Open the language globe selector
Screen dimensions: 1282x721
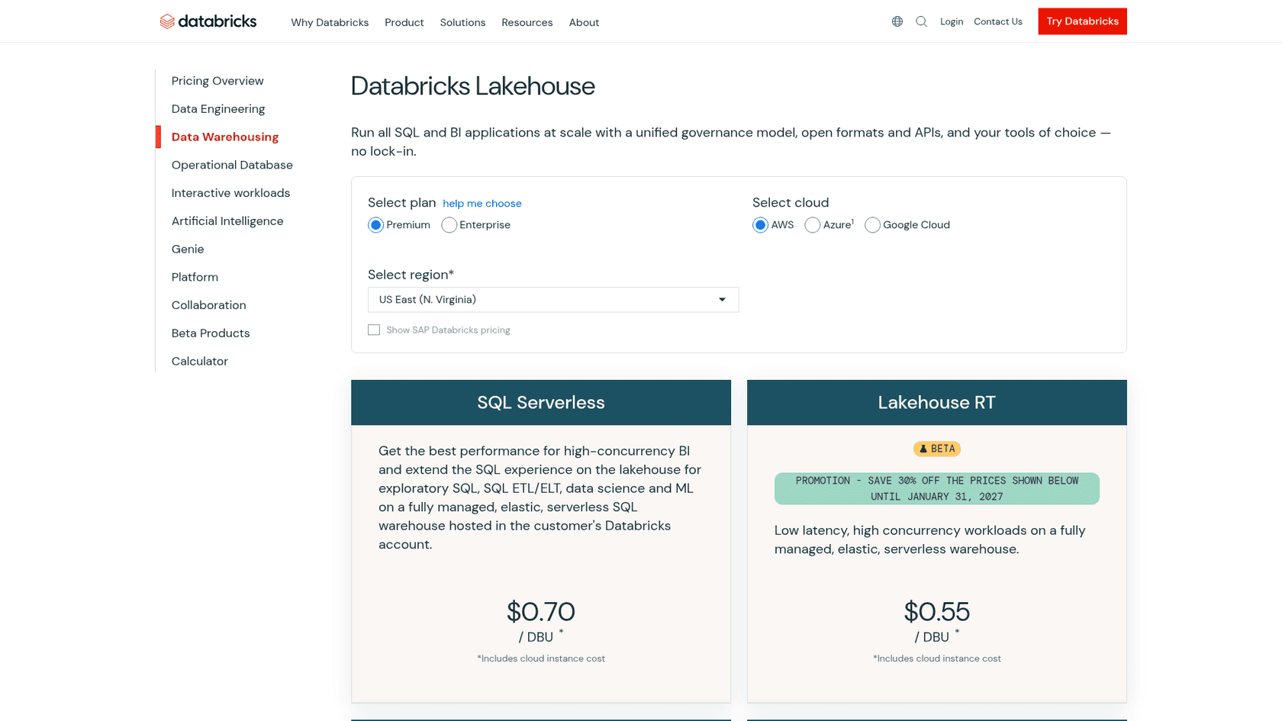[x=897, y=21]
